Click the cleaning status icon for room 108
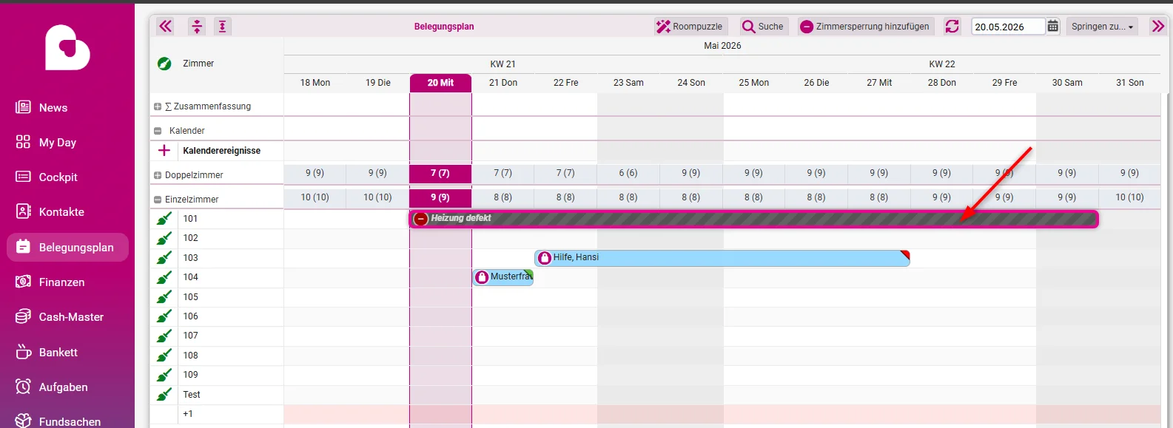Viewport: 1173px width, 428px height. click(x=164, y=356)
